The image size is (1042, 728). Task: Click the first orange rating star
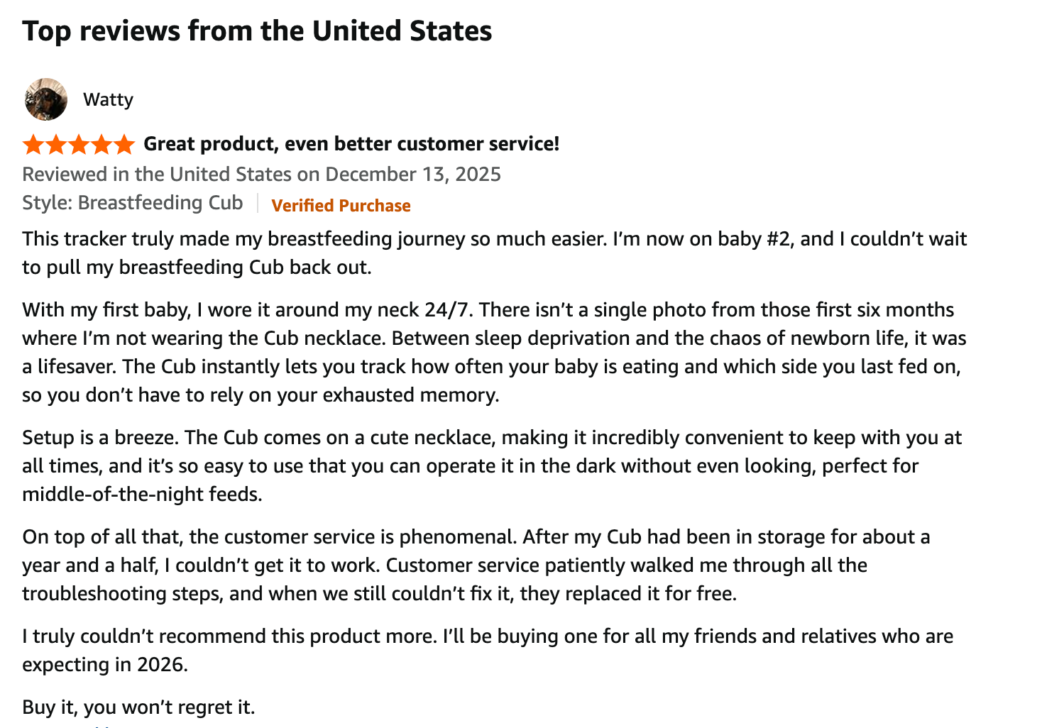tap(33, 144)
